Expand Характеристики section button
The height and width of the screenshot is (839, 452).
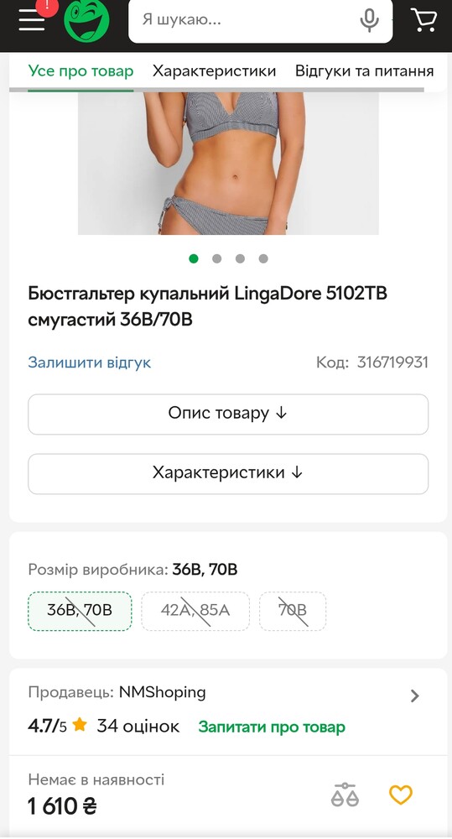point(228,473)
